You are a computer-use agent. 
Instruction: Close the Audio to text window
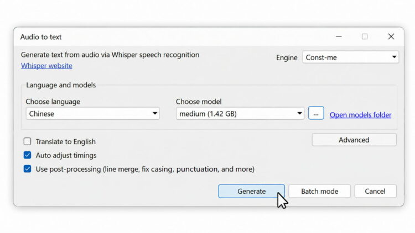[x=391, y=36]
